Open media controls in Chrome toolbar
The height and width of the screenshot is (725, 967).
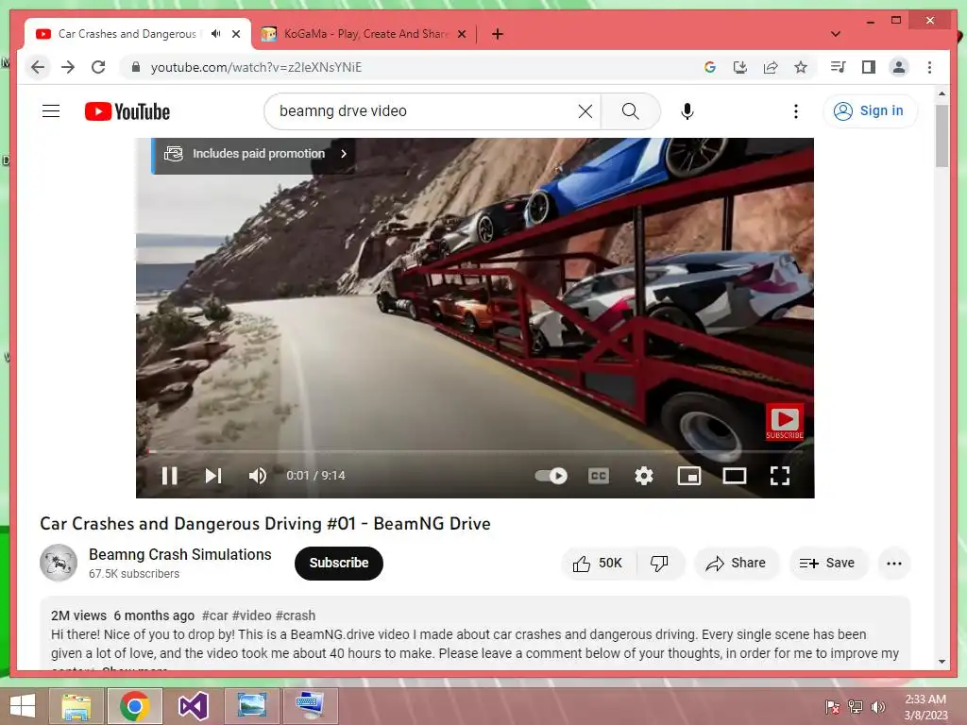(x=839, y=67)
